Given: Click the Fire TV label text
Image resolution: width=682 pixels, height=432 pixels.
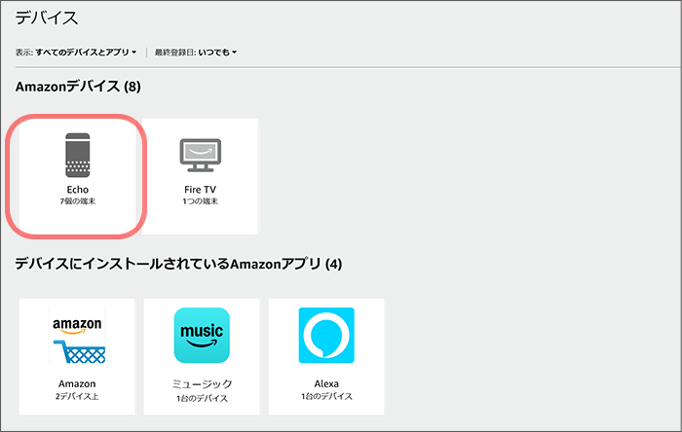Looking at the screenshot, I should (200, 190).
